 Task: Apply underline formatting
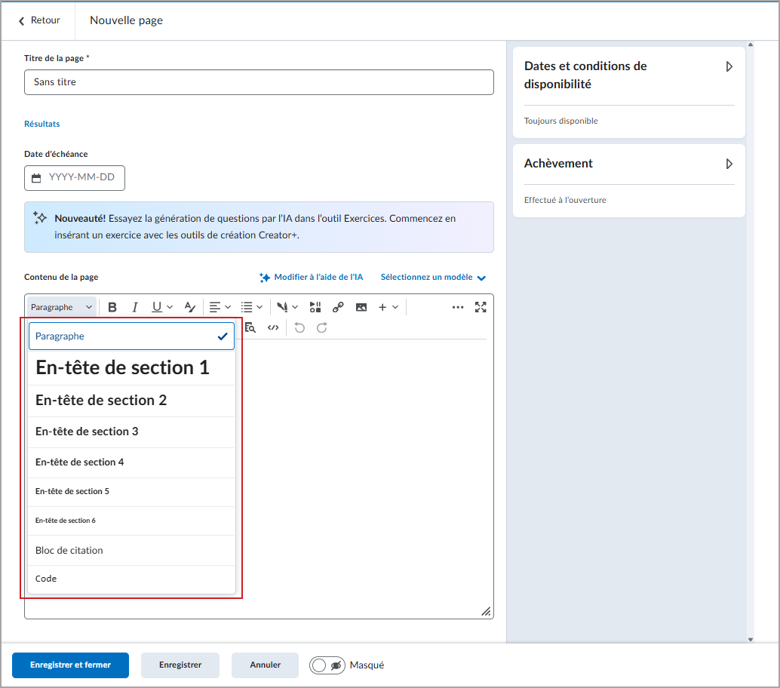tap(157, 308)
